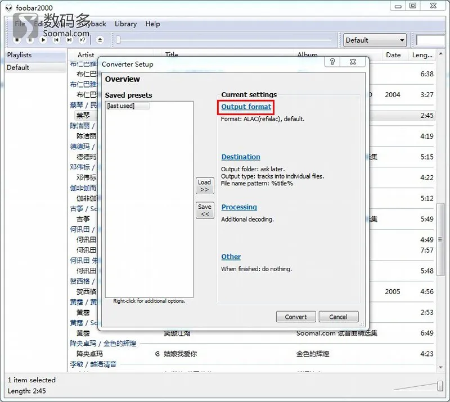Image resolution: width=450 pixels, height=402 pixels.
Task: Click the status text 'Length: 2:45'
Action: pyautogui.click(x=26, y=391)
